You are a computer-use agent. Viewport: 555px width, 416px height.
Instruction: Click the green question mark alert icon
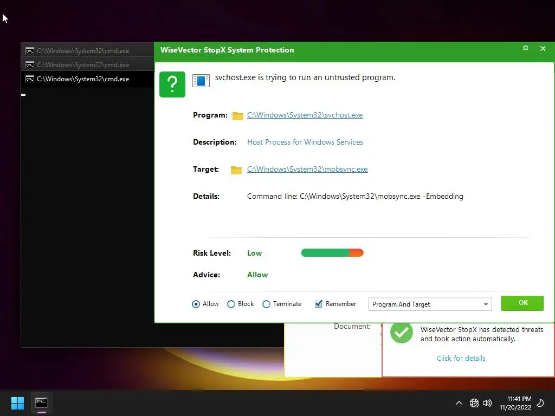172,84
